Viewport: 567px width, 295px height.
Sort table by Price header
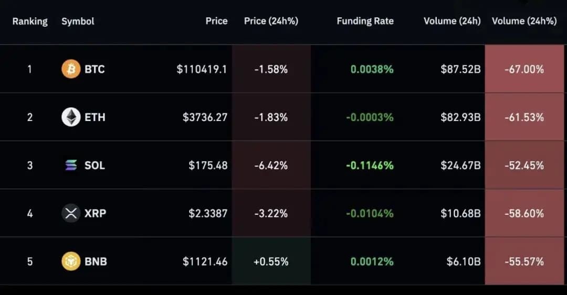216,21
